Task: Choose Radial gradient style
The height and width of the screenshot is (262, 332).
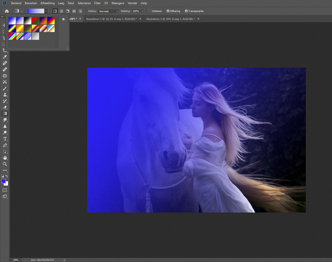Action: tap(62, 11)
